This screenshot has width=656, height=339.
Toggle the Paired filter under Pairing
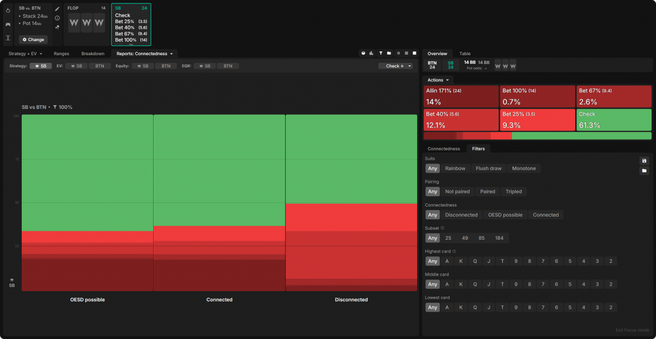click(x=488, y=192)
